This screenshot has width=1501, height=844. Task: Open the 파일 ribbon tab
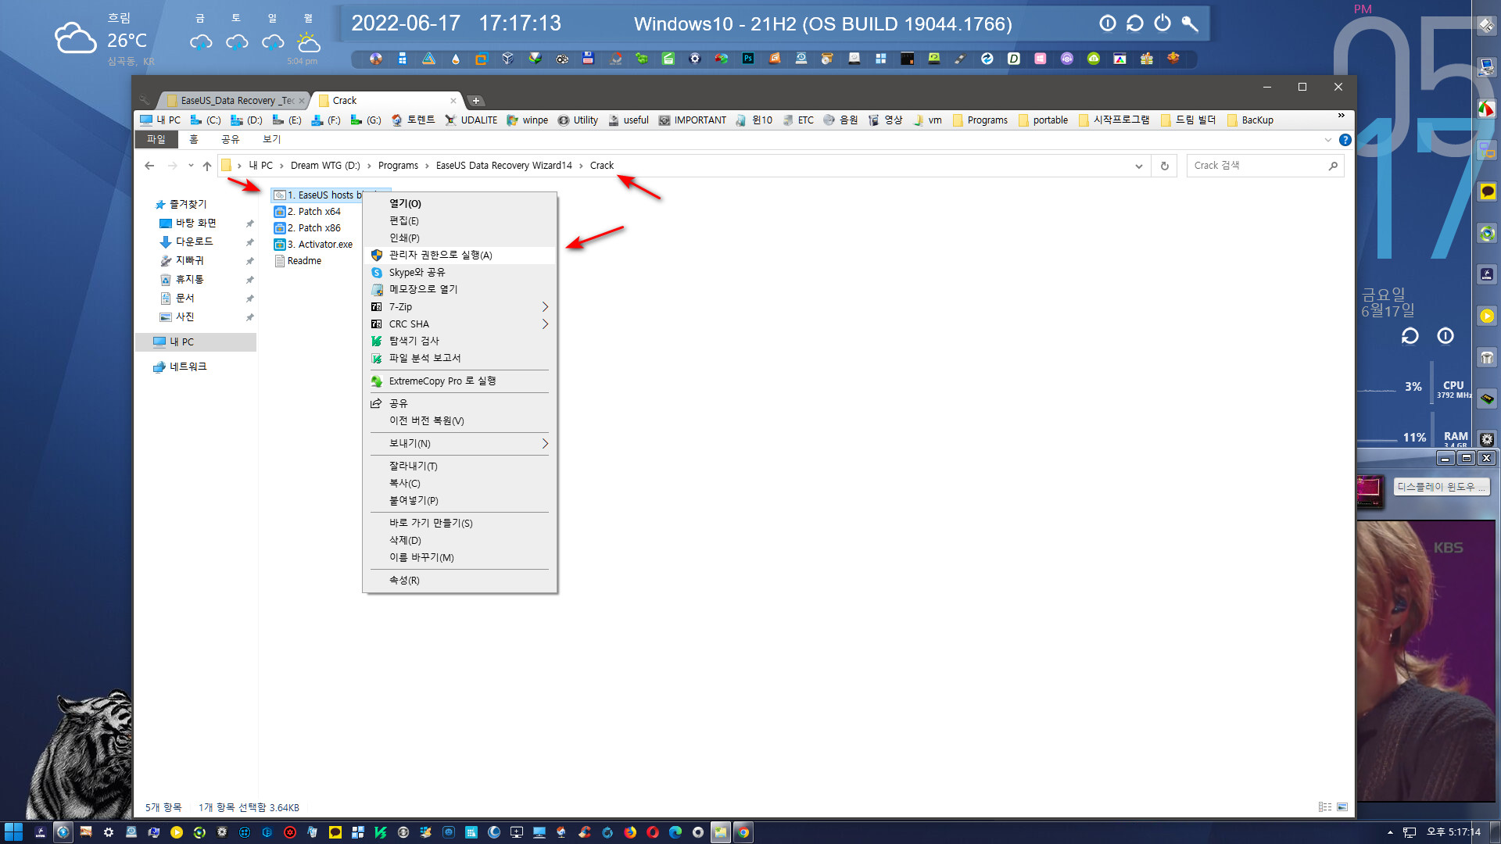(x=156, y=140)
